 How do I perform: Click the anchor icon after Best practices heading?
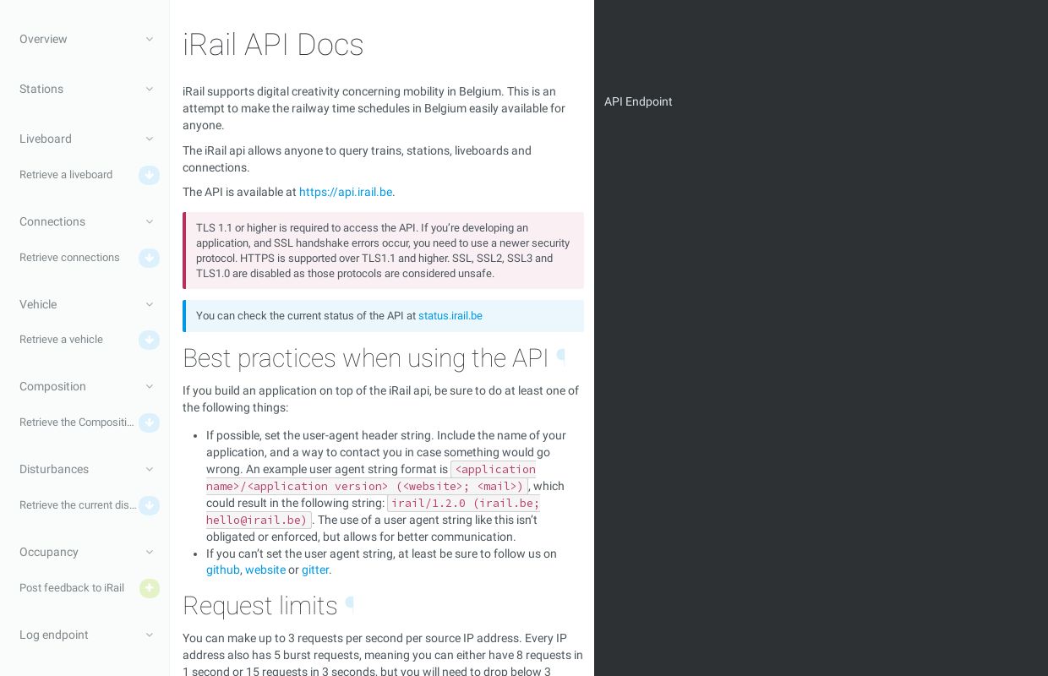[561, 356]
